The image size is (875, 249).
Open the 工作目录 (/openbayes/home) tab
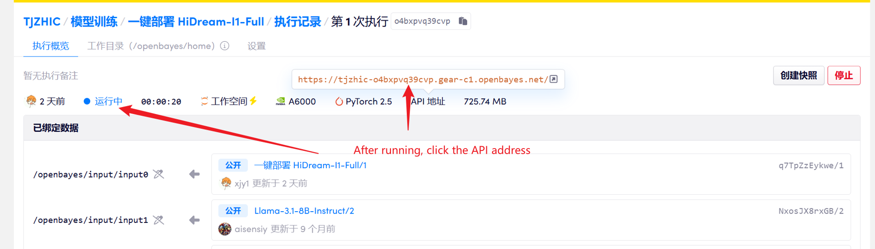(151, 46)
